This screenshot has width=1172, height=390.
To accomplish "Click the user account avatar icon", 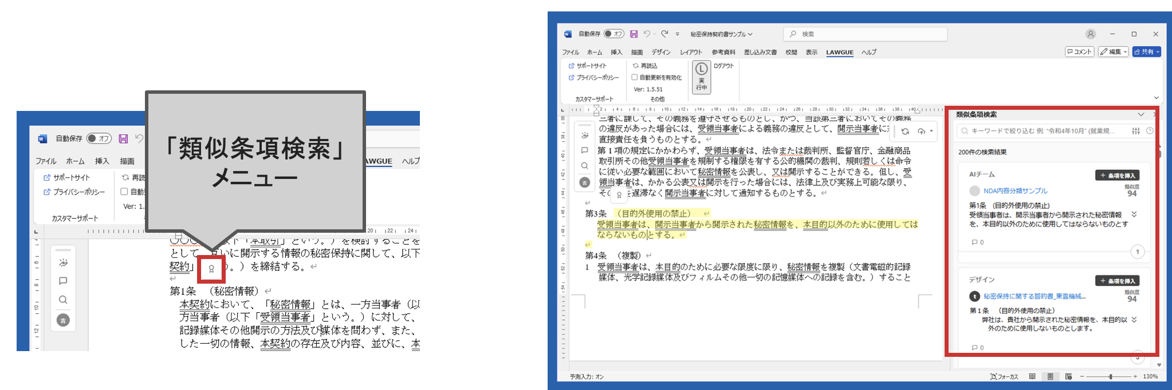I will pos(1091,34).
